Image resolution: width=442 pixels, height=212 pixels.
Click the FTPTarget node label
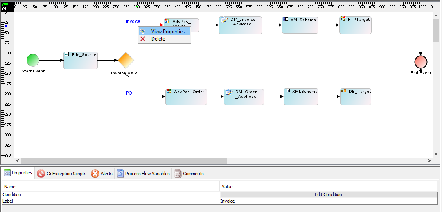pos(359,20)
